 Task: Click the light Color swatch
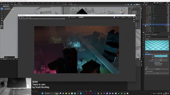pyautogui.click(x=161, y=56)
